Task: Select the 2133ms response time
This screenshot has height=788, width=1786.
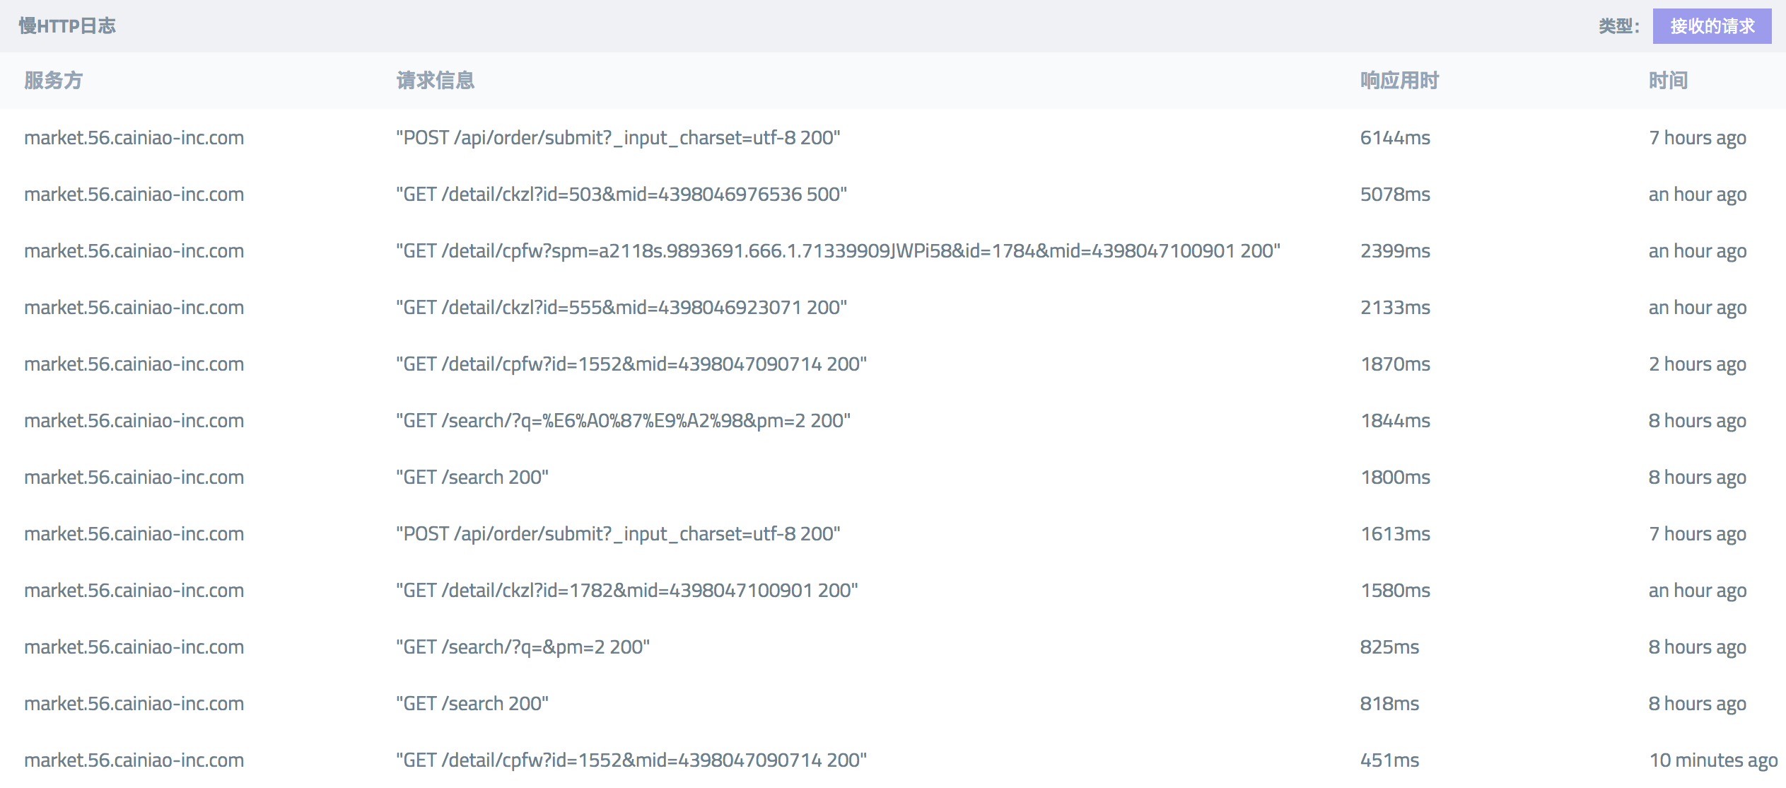Action: pos(1395,307)
